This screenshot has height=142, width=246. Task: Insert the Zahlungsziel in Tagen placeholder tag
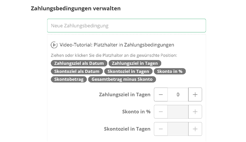pos(135,63)
